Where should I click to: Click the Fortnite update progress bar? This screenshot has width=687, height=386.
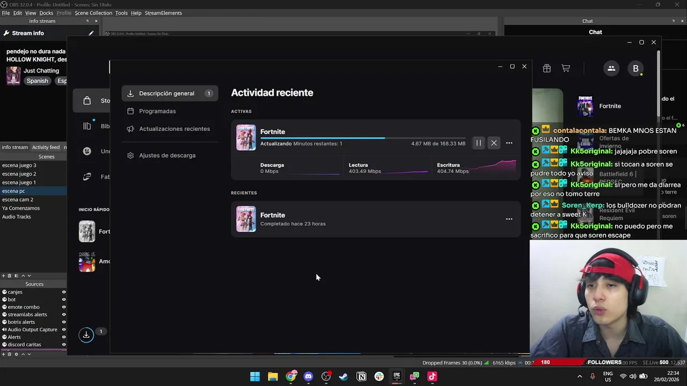click(x=363, y=138)
